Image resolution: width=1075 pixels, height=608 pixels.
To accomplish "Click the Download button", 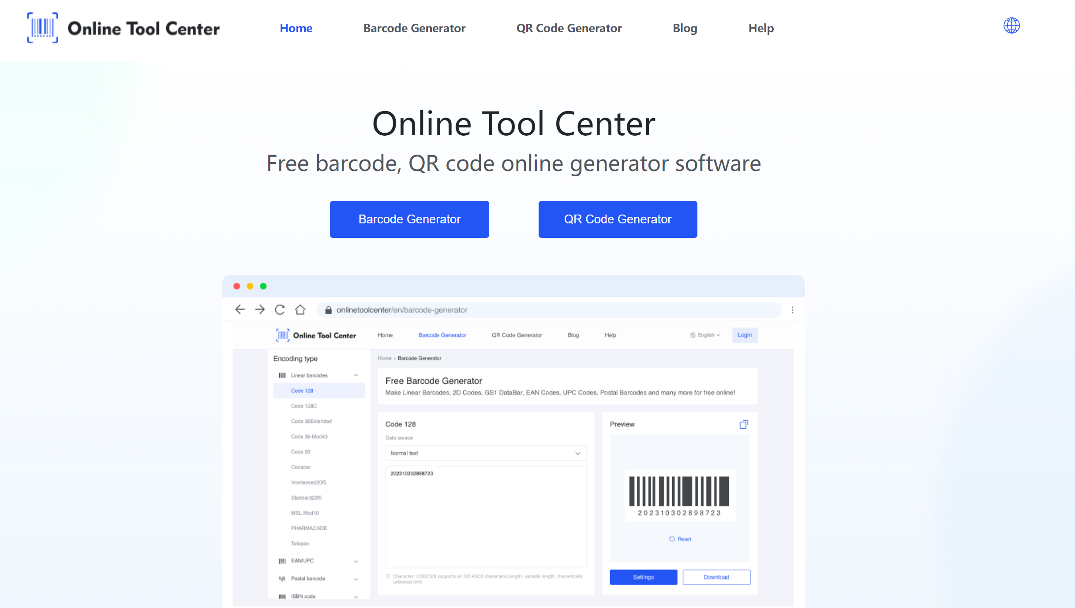I will click(x=715, y=577).
